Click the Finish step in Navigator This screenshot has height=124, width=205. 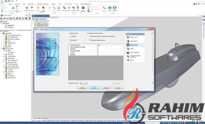[x=135, y=60]
